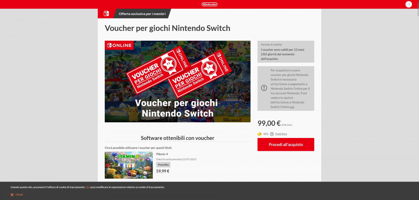The height and width of the screenshot is (200, 419).
Task: Follow the 'qui' link for Switch Online options
Action: point(292,107)
